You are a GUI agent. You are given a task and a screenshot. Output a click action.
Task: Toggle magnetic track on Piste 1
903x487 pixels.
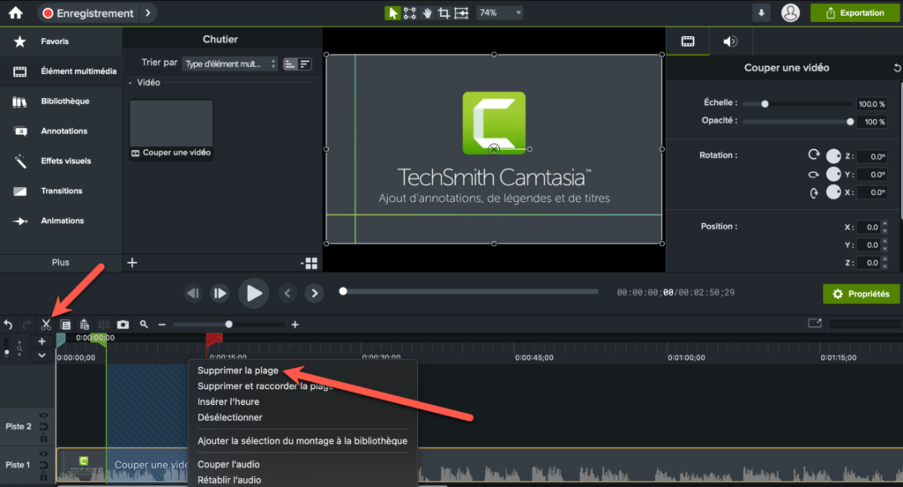click(x=43, y=465)
